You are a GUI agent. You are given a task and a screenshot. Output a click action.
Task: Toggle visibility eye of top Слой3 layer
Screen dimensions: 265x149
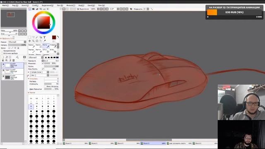3,64
